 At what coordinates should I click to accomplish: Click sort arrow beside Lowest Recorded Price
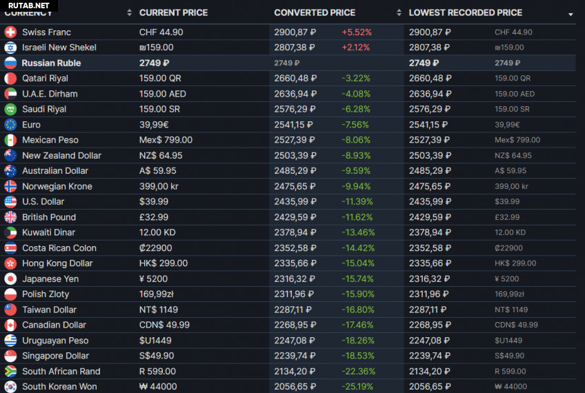570,14
